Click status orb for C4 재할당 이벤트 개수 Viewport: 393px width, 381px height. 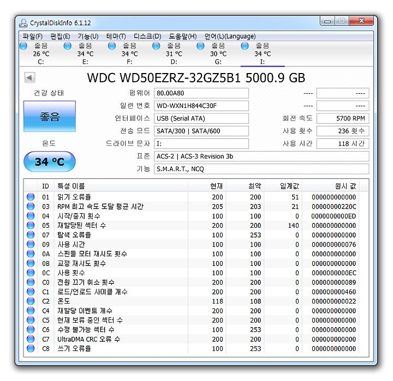[31, 311]
